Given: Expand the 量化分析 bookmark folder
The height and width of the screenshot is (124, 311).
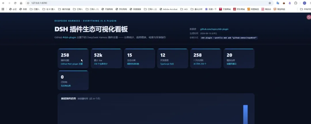Looking at the screenshot, I should (x=197, y=9).
